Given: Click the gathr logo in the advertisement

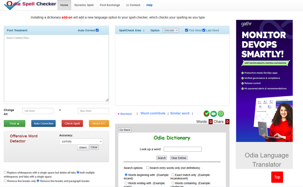Looking at the screenshot, I should pyautogui.click(x=247, y=24).
